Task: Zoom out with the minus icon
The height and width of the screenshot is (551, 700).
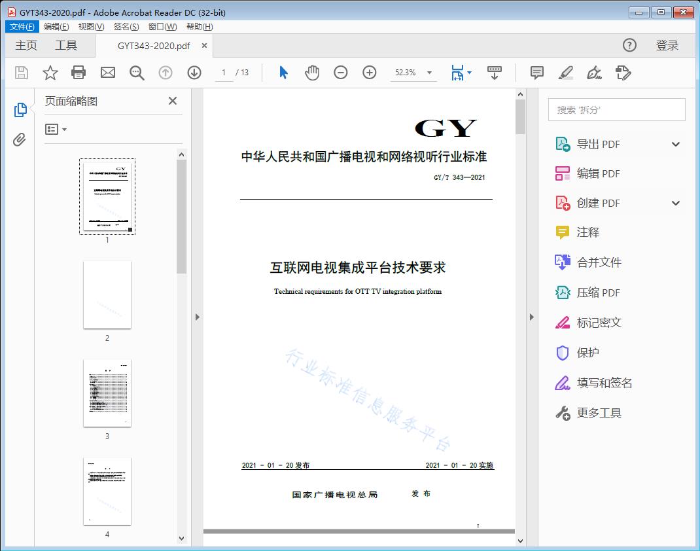Action: tap(340, 73)
